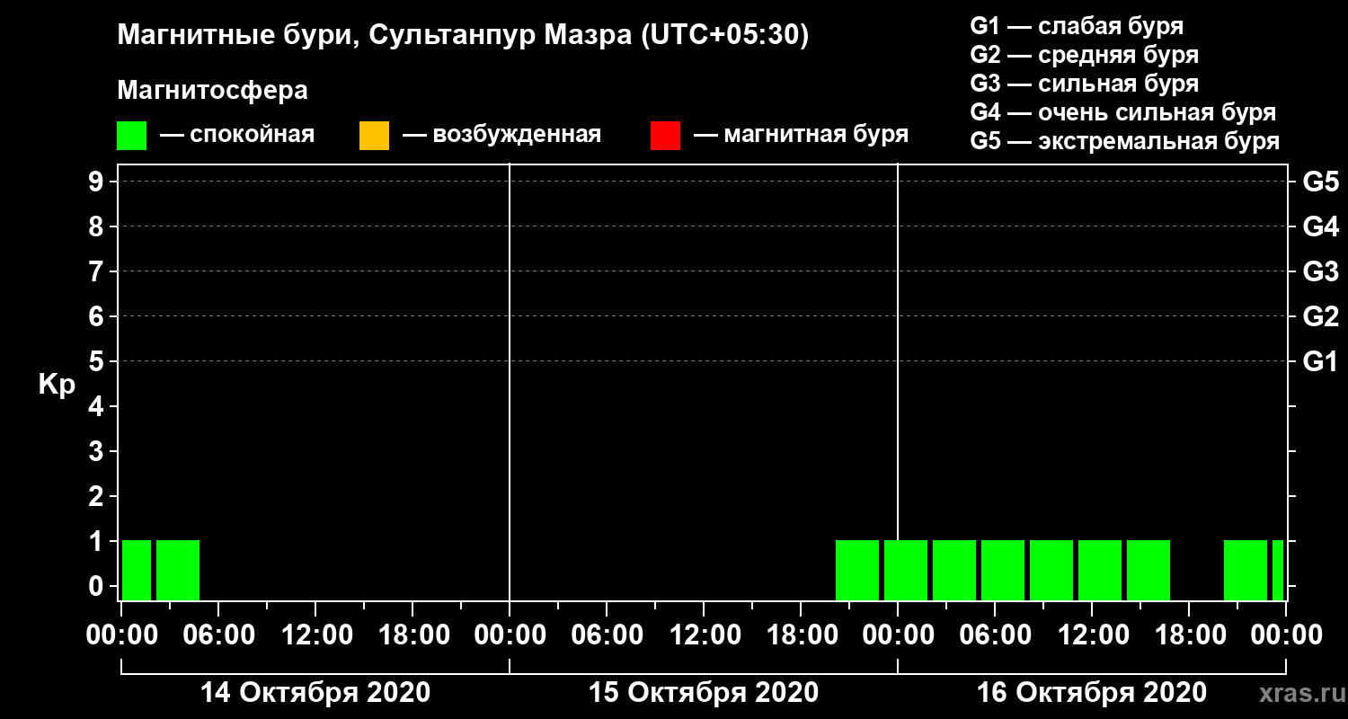Click the 'G1 — слабая буря' legend line

click(x=1077, y=26)
